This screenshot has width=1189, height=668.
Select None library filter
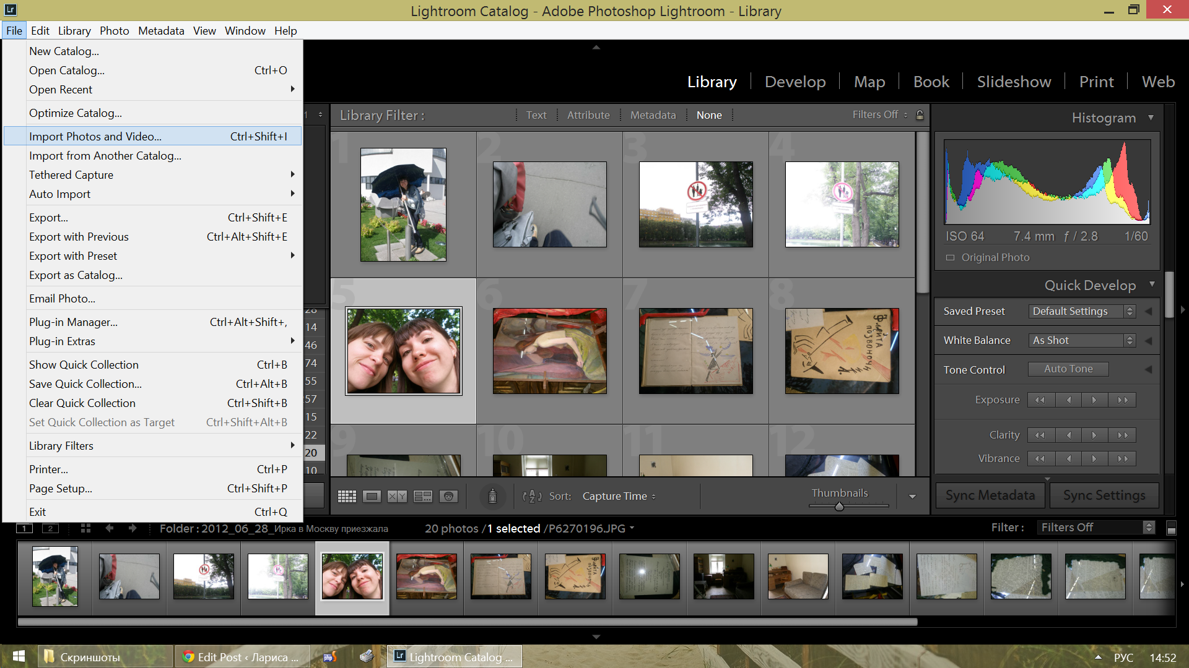pyautogui.click(x=709, y=115)
